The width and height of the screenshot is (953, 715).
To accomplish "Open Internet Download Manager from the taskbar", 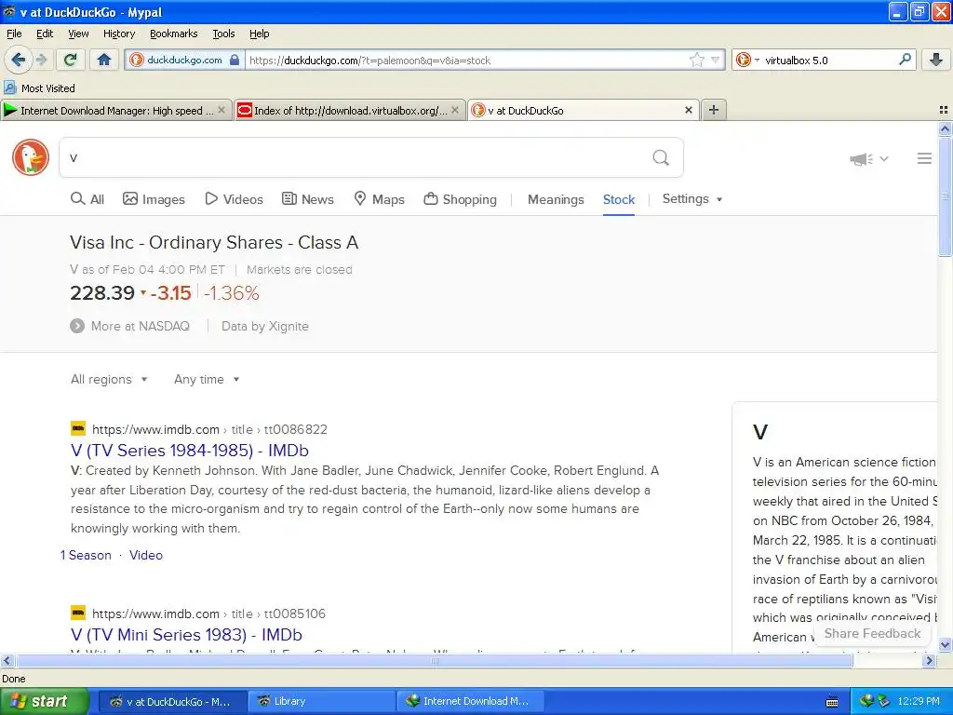I will click(x=470, y=701).
